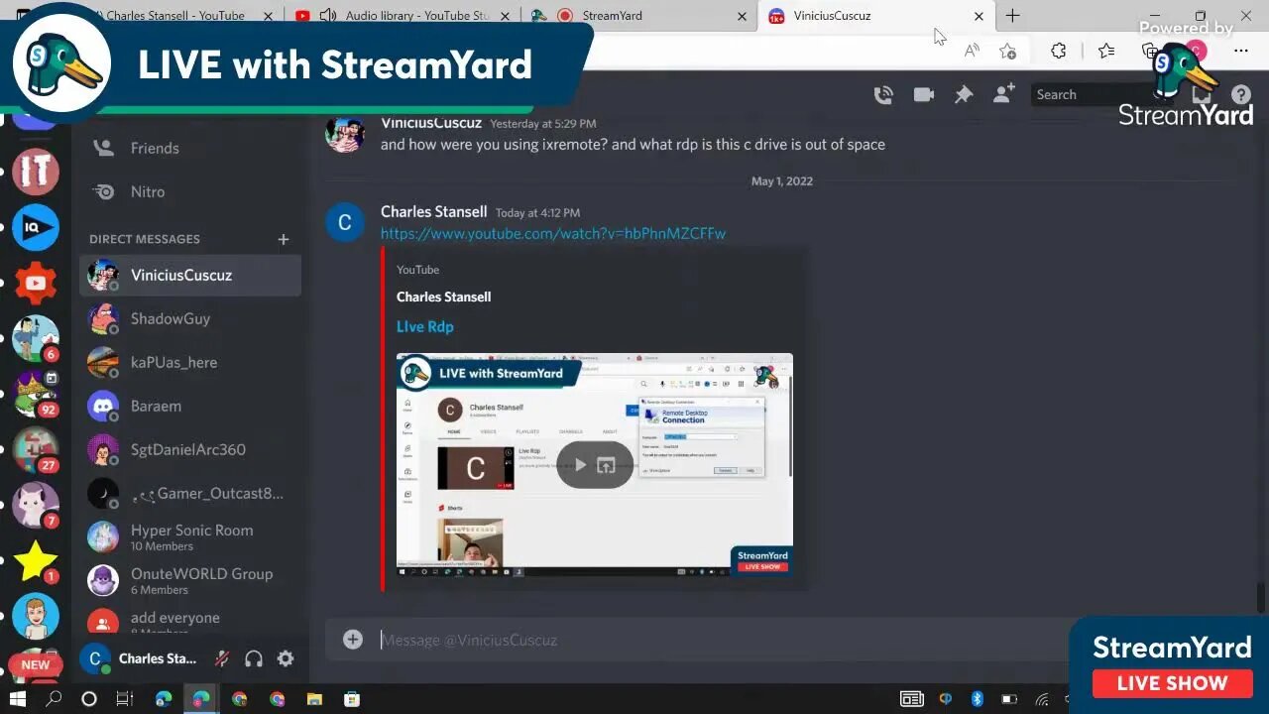Toggle microphone mute in user panel

click(x=222, y=658)
